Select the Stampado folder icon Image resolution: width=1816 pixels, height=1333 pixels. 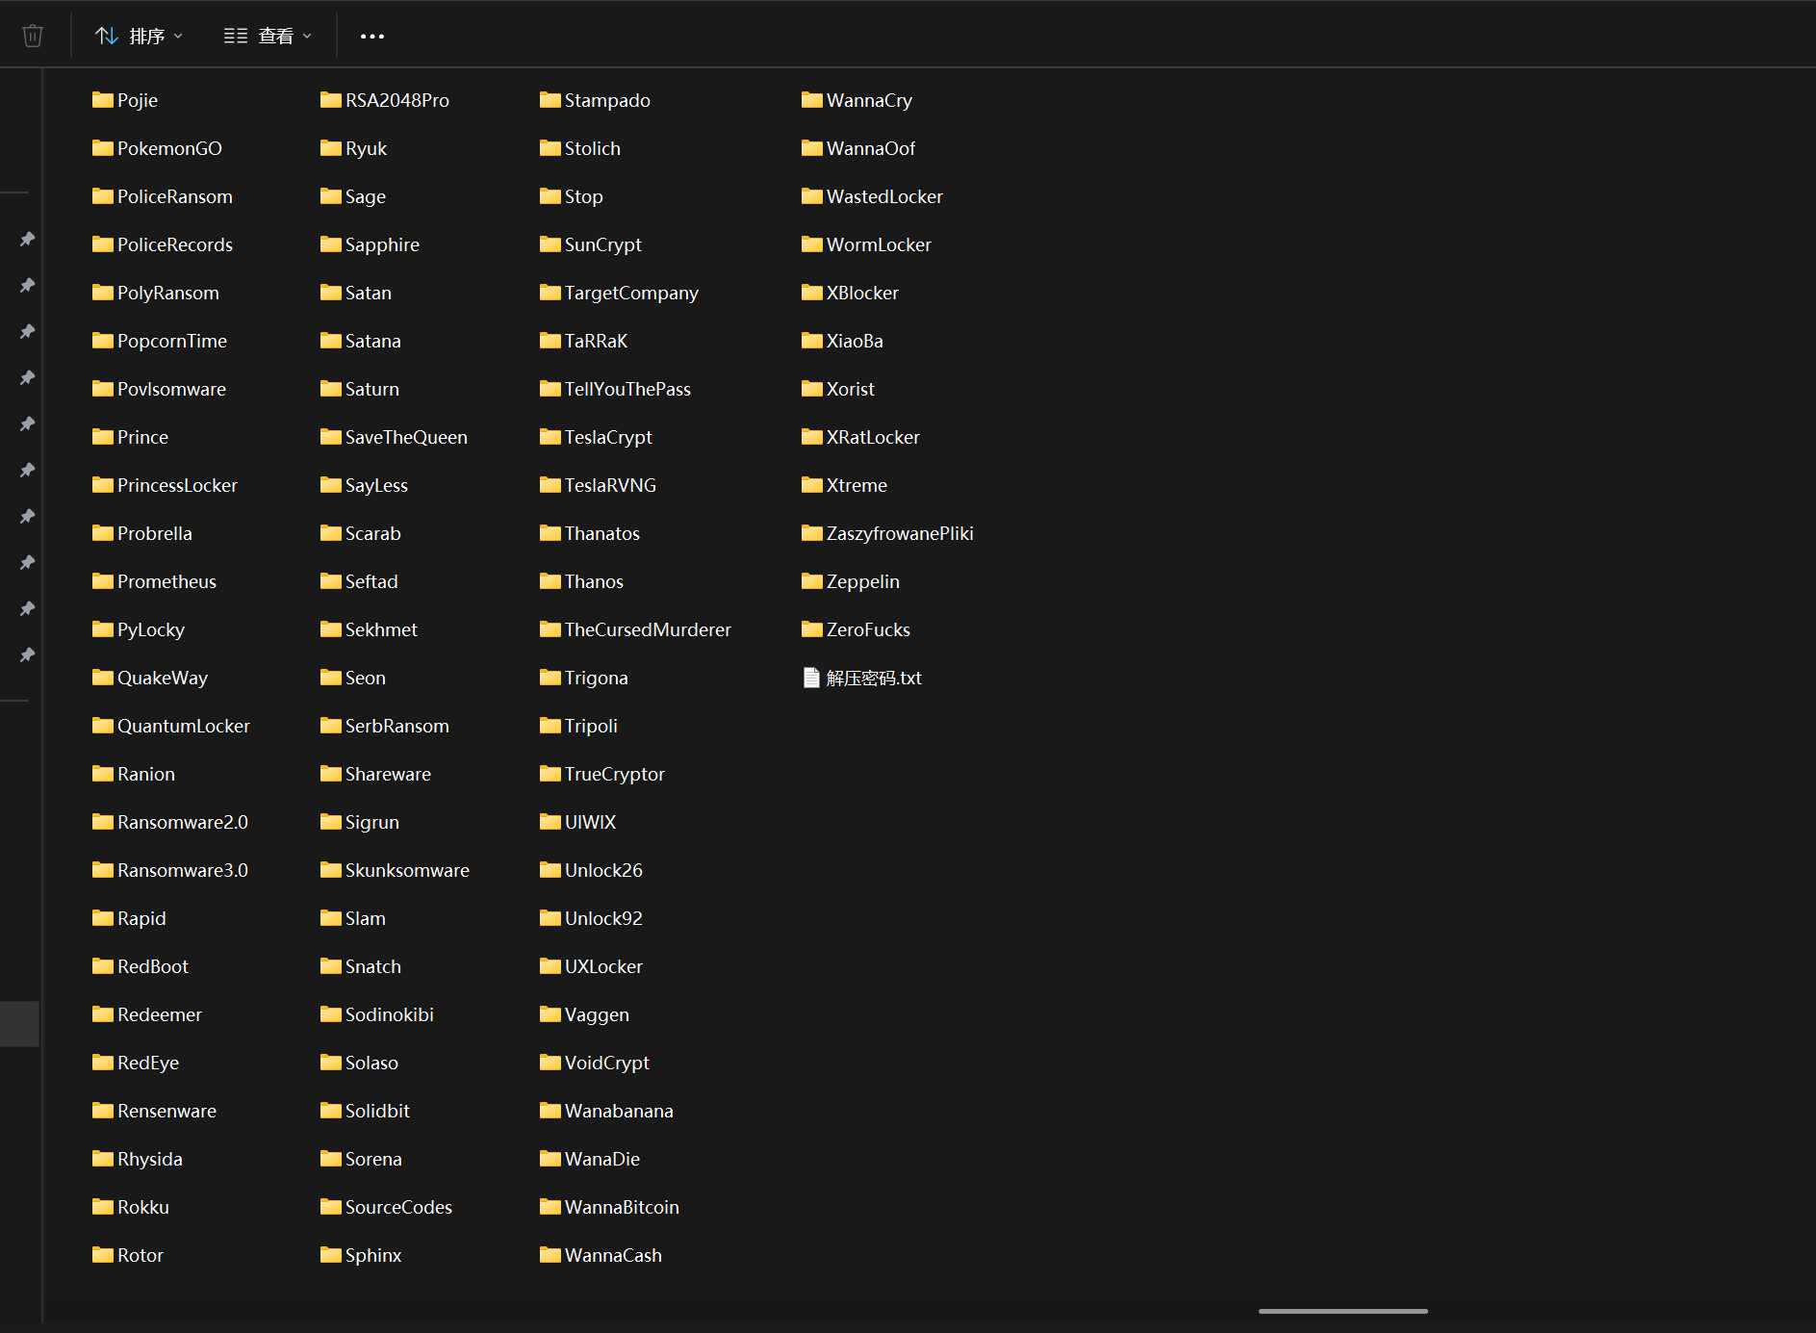tap(550, 99)
